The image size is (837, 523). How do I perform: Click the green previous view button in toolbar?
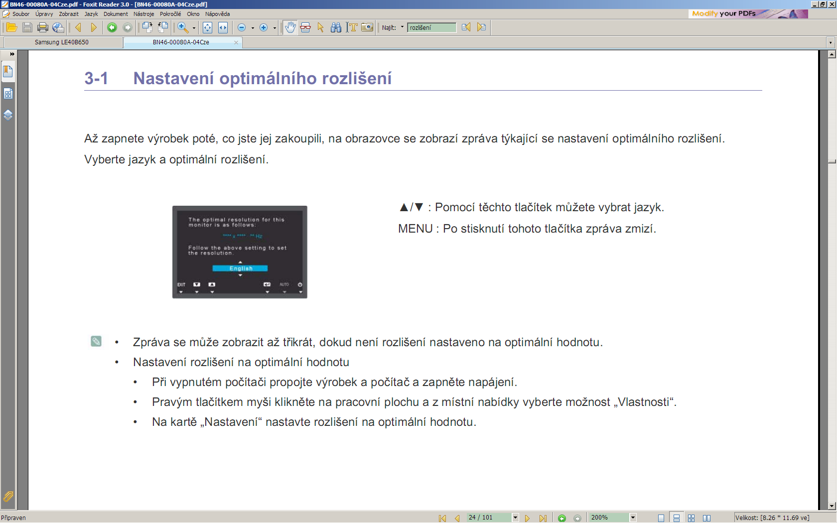(x=112, y=27)
